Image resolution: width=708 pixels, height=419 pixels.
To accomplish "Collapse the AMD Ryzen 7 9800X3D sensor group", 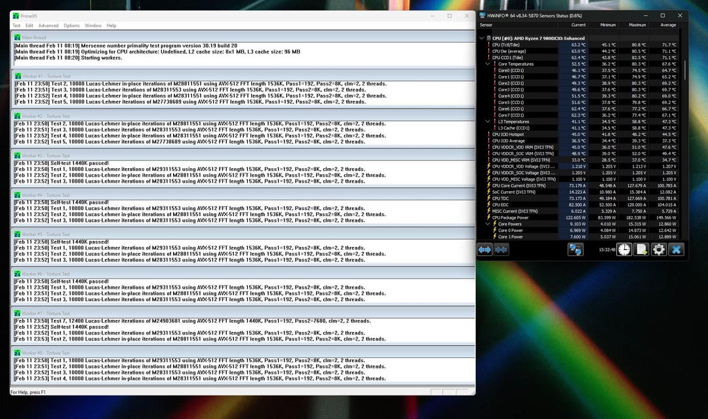I will coord(482,38).
